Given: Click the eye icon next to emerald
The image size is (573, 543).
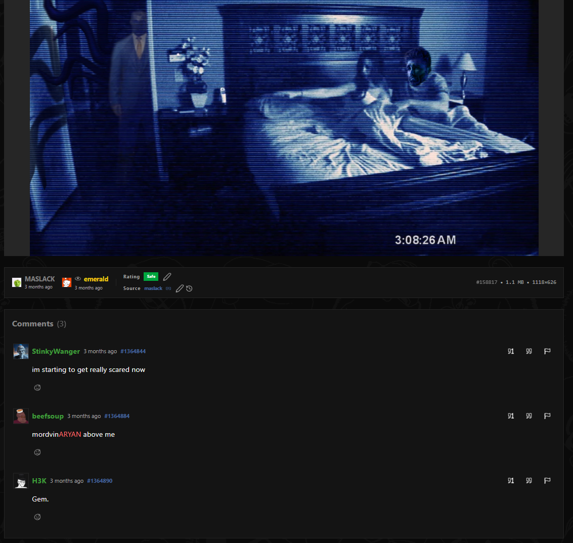Looking at the screenshot, I should point(78,279).
